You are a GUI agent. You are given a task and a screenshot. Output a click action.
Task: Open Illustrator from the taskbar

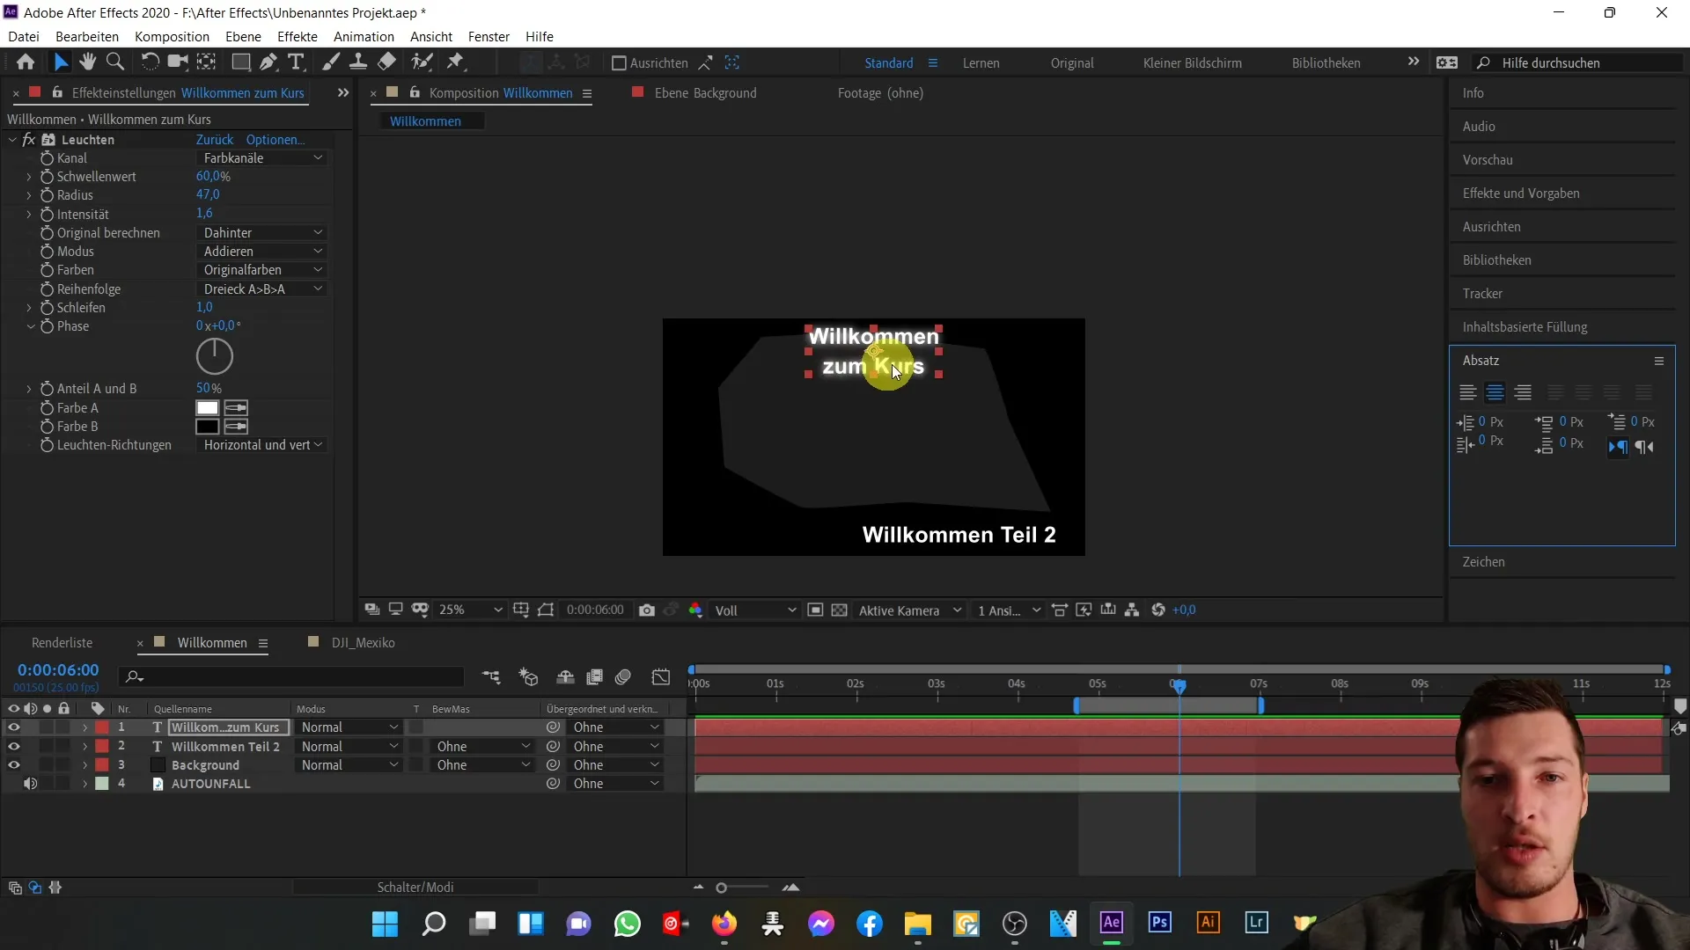pyautogui.click(x=1208, y=923)
